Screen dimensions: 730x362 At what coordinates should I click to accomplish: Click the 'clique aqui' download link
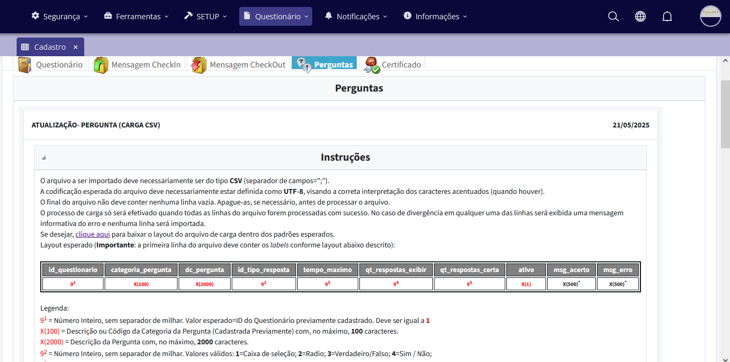93,234
